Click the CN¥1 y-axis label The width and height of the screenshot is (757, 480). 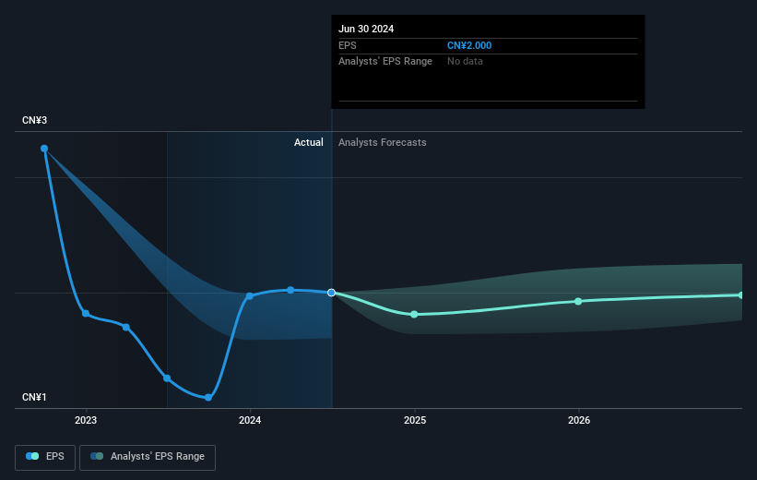point(34,397)
